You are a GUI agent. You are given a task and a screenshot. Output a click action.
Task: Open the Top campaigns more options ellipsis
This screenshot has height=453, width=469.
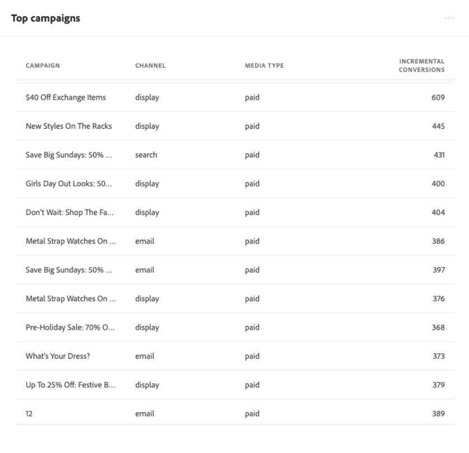coord(449,18)
